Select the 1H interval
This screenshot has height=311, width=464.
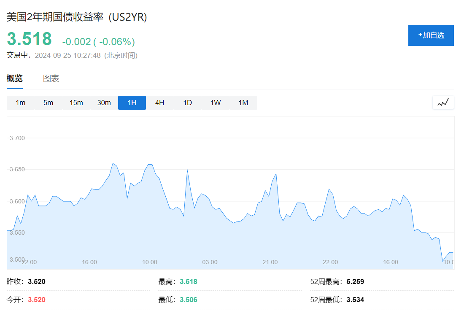pyautogui.click(x=132, y=103)
